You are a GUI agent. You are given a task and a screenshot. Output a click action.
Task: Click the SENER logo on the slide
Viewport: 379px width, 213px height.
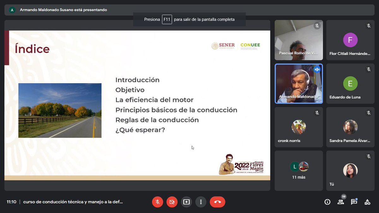[223, 46]
